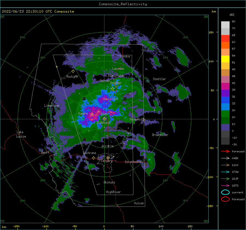Click the magenta 18TS arrow in legend
Screen dimensions: 246x230
[225, 186]
